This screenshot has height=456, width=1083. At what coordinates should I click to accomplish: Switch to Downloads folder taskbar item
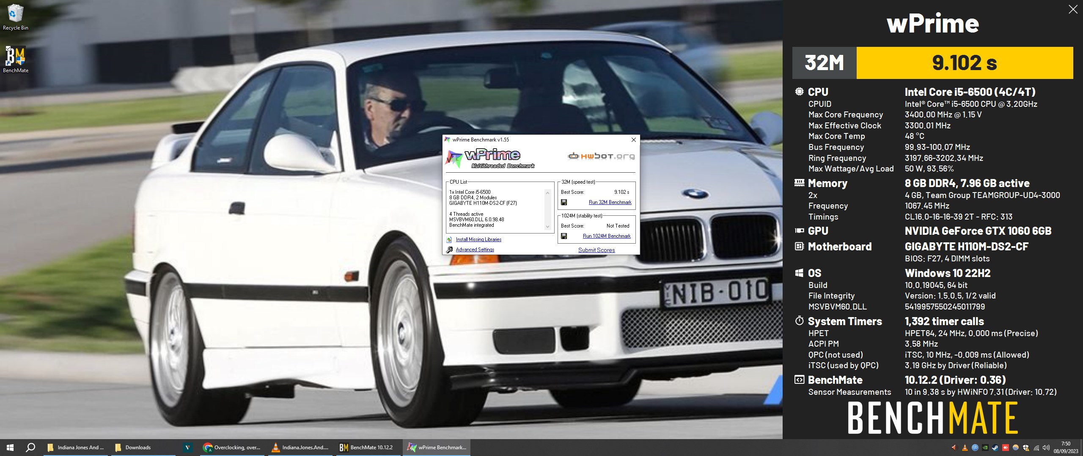(x=143, y=448)
